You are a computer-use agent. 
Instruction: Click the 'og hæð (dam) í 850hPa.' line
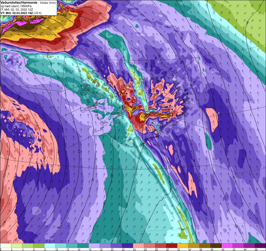tap(16, 6)
